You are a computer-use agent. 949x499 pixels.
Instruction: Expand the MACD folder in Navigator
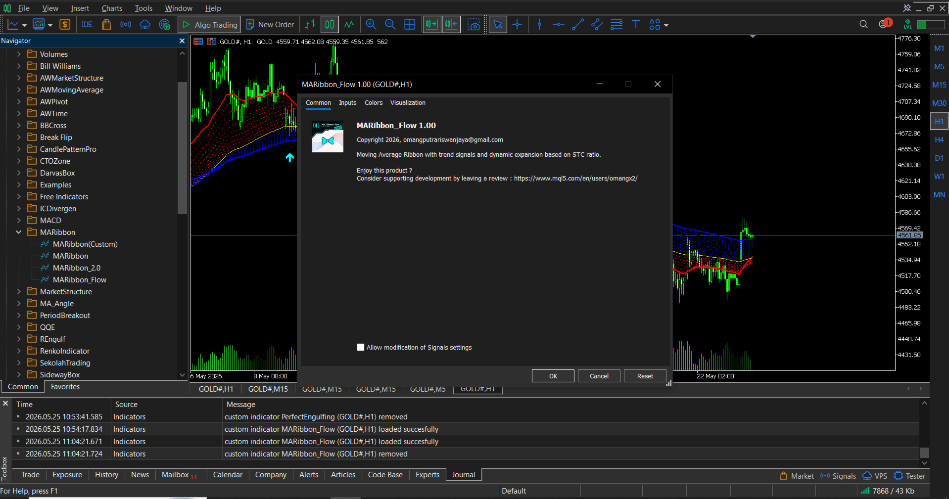tap(19, 220)
